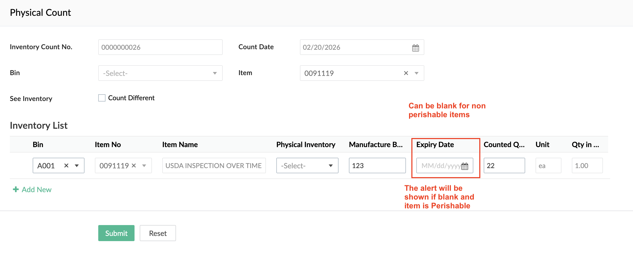Viewport: 633px width, 274px height.
Task: Click the Add New link
Action: point(37,190)
